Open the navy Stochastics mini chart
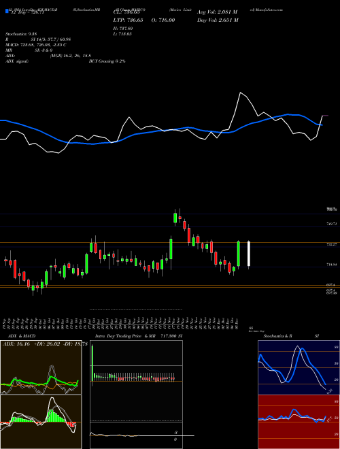 coord(299,367)
